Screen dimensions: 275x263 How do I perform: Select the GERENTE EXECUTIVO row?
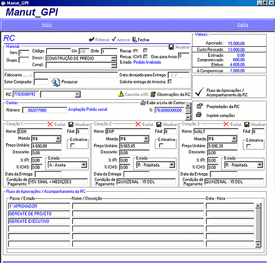pyautogui.click(x=39, y=221)
